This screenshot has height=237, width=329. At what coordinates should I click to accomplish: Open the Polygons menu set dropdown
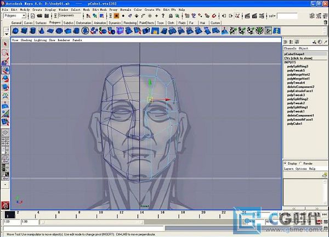coord(15,16)
